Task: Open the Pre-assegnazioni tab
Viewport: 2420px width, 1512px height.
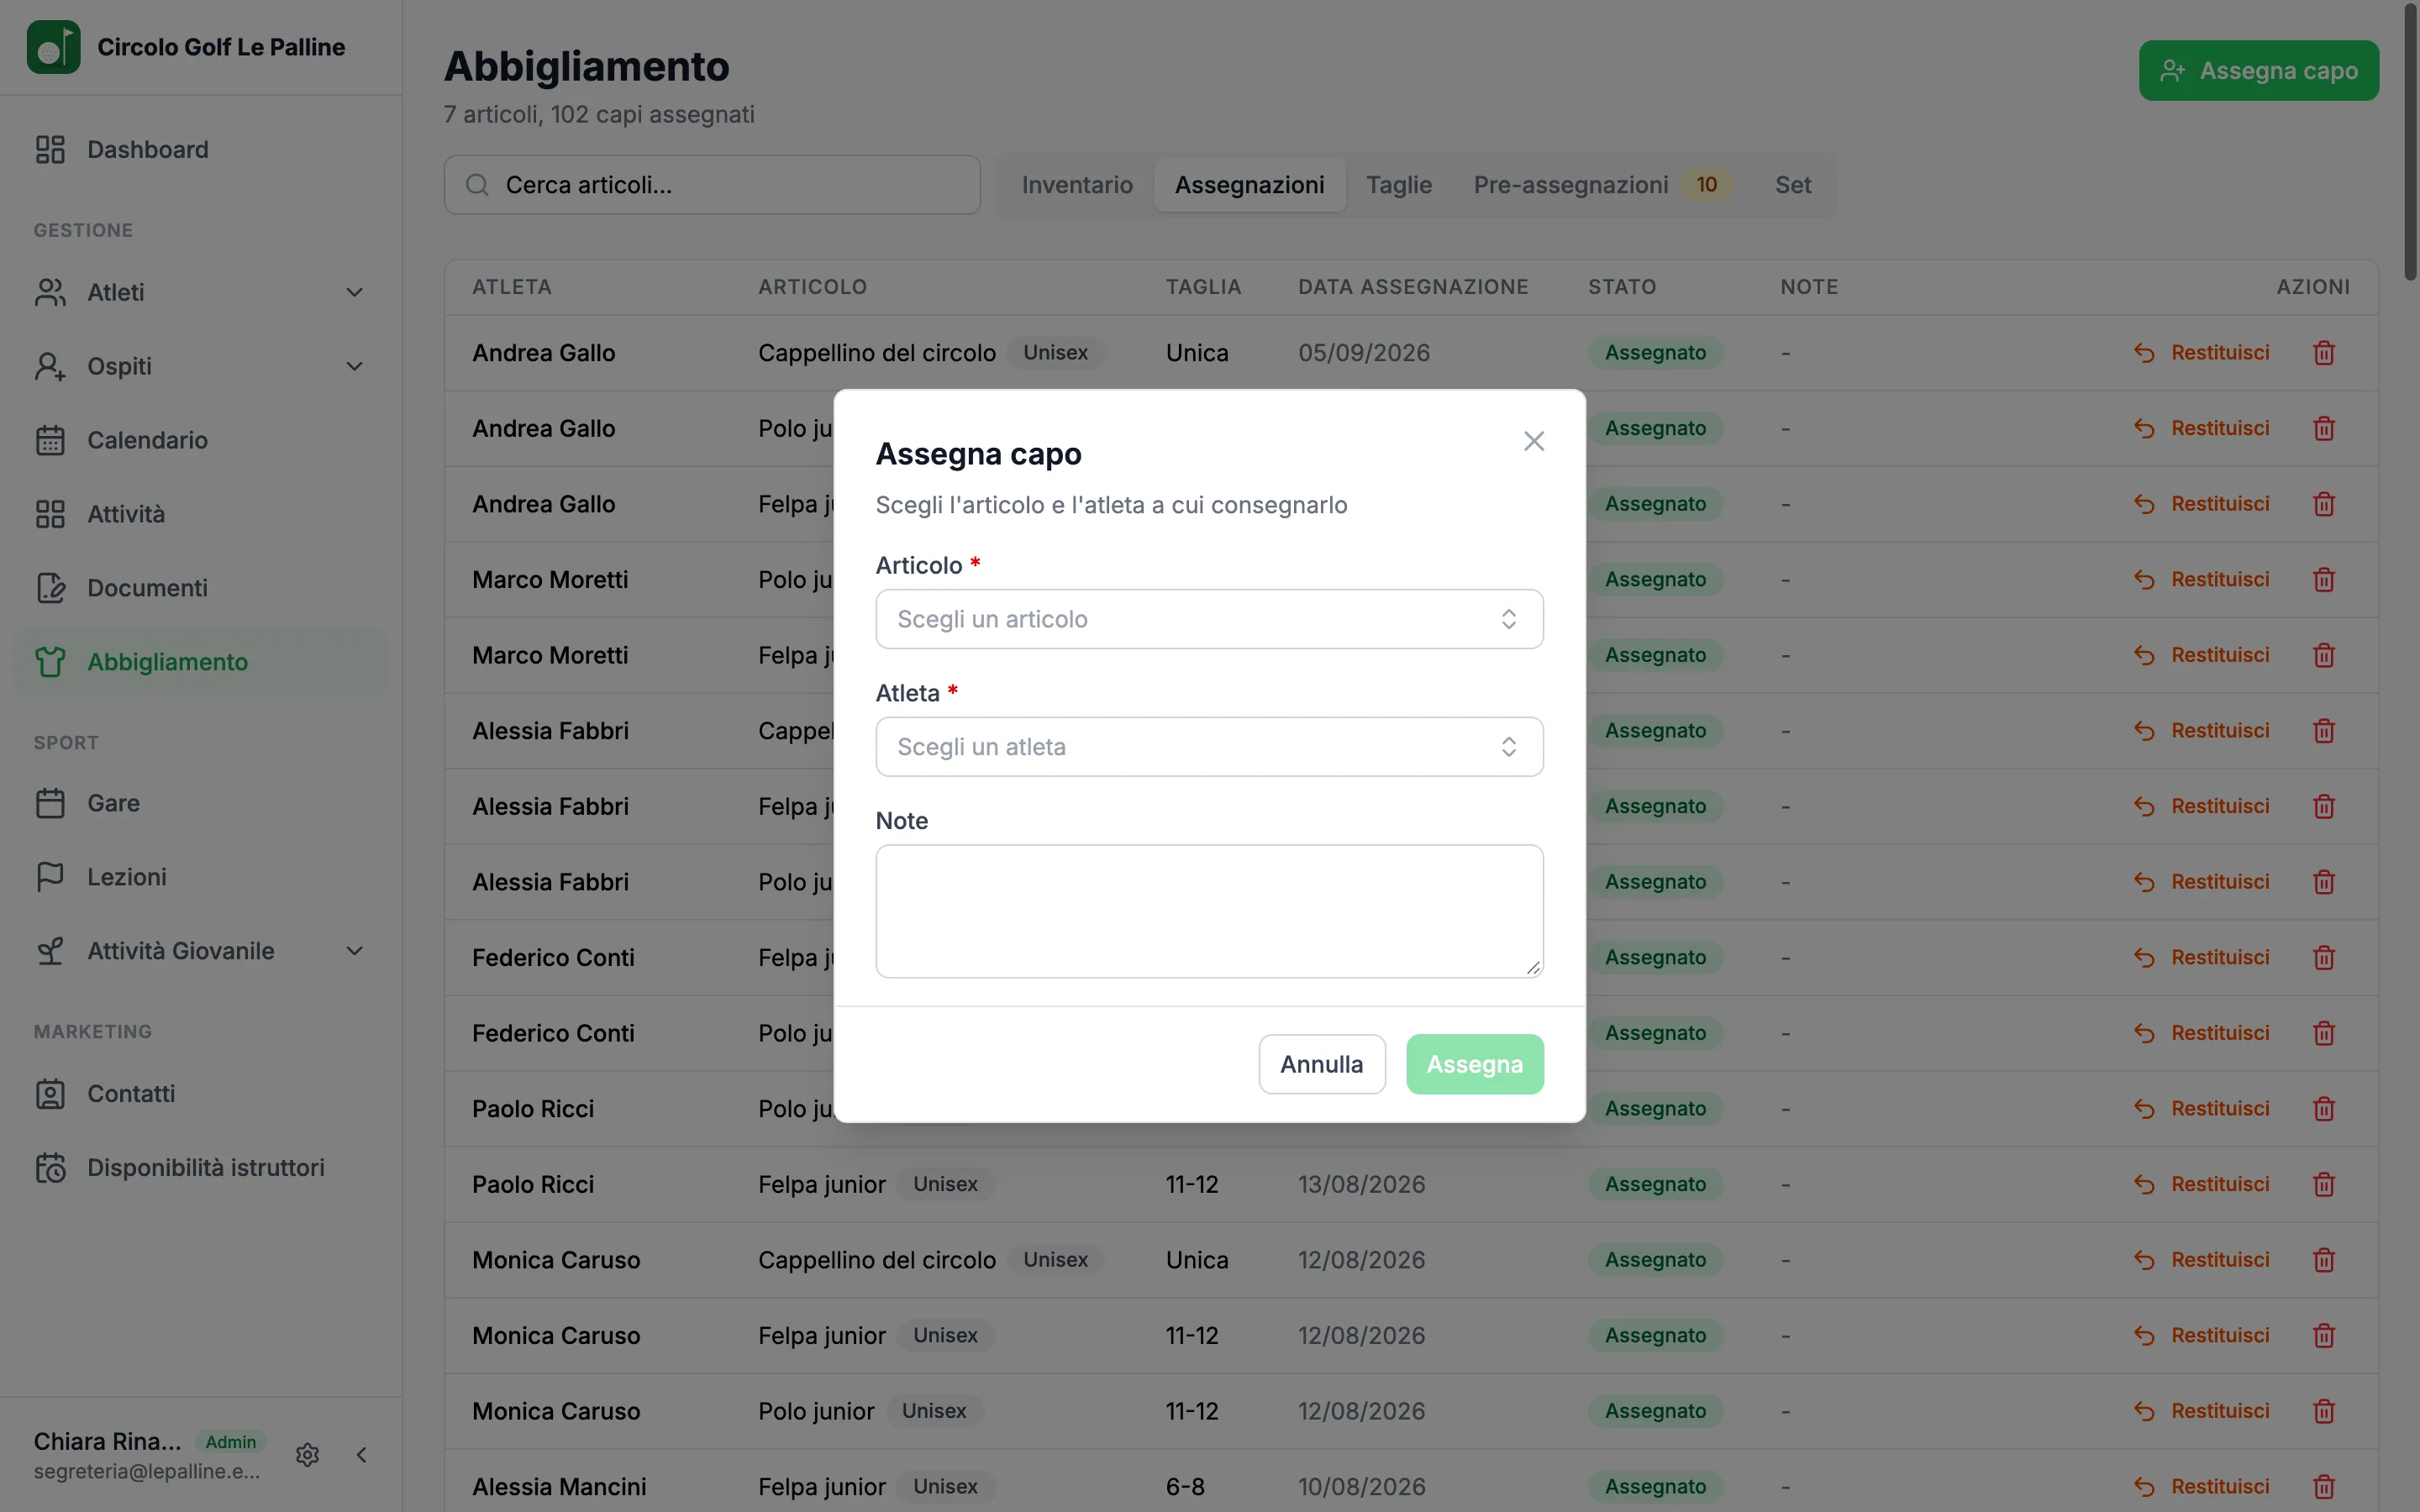Action: (1602, 185)
